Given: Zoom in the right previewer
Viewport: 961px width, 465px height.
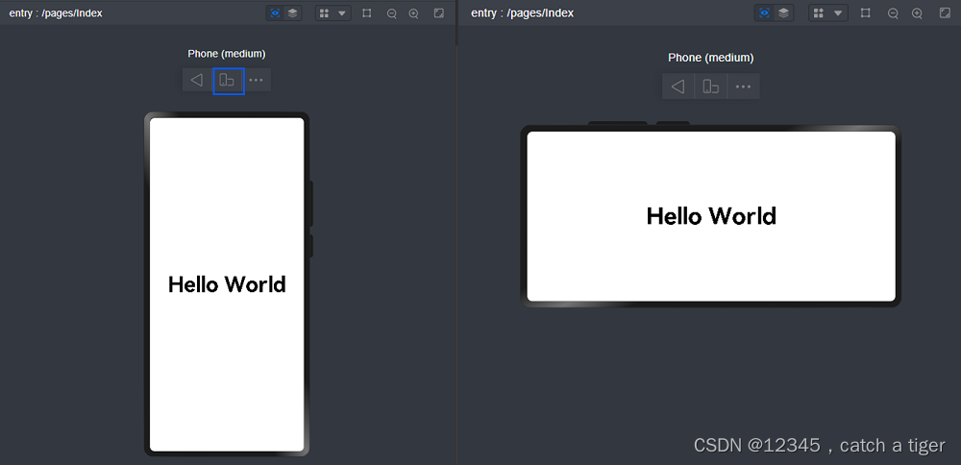Looking at the screenshot, I should (917, 12).
